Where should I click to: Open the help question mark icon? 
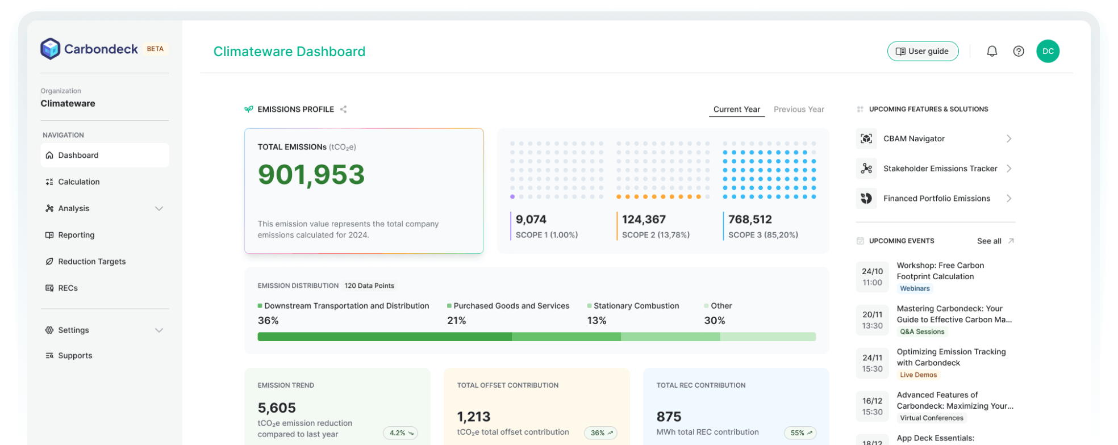coord(1019,51)
